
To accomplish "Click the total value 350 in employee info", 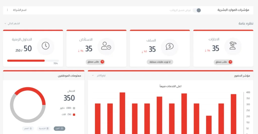I will 69,98.
